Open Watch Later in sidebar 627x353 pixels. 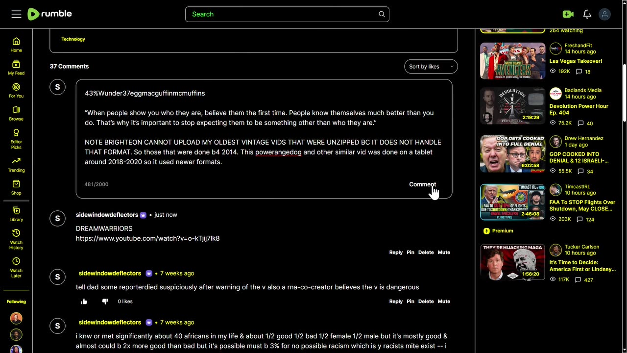click(x=16, y=267)
